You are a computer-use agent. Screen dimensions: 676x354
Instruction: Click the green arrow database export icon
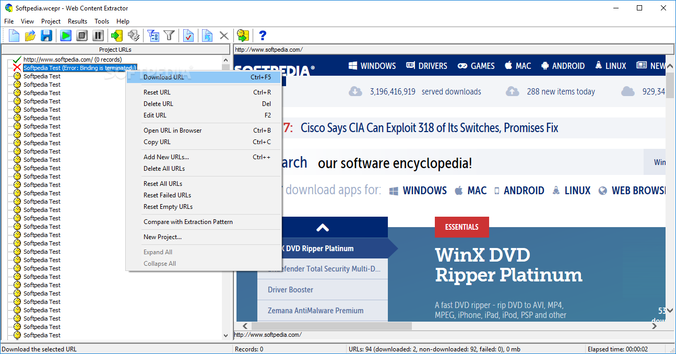point(117,36)
